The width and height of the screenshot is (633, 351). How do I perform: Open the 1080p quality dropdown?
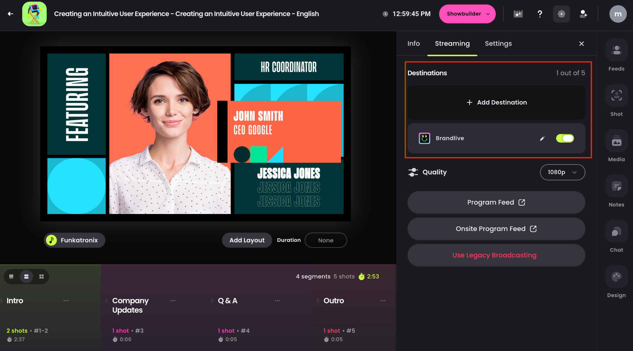pos(562,172)
